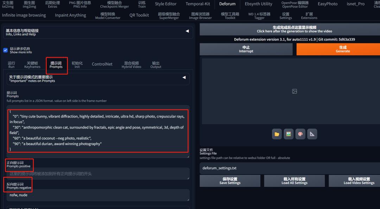Switch to Temporal-Kit tab
380x209 pixels.
click(198, 4)
